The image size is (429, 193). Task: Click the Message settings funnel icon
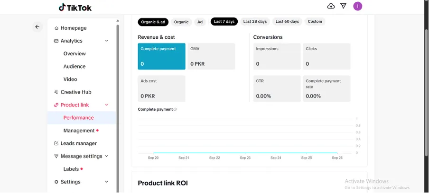click(x=56, y=156)
